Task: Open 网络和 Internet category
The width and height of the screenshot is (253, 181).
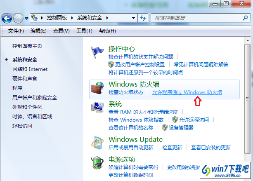Action: coord(30,69)
